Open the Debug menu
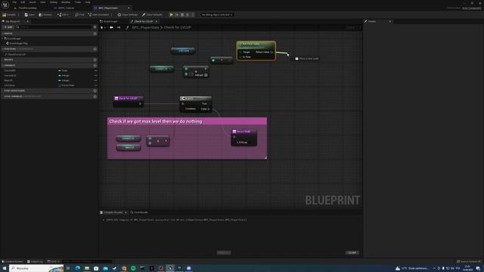This screenshot has width=484, height=272. 54,2
